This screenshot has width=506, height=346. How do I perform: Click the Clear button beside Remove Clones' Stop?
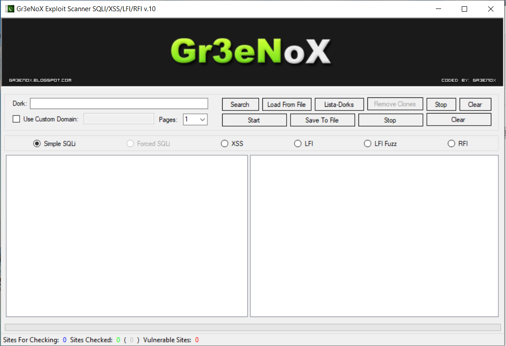(x=475, y=105)
